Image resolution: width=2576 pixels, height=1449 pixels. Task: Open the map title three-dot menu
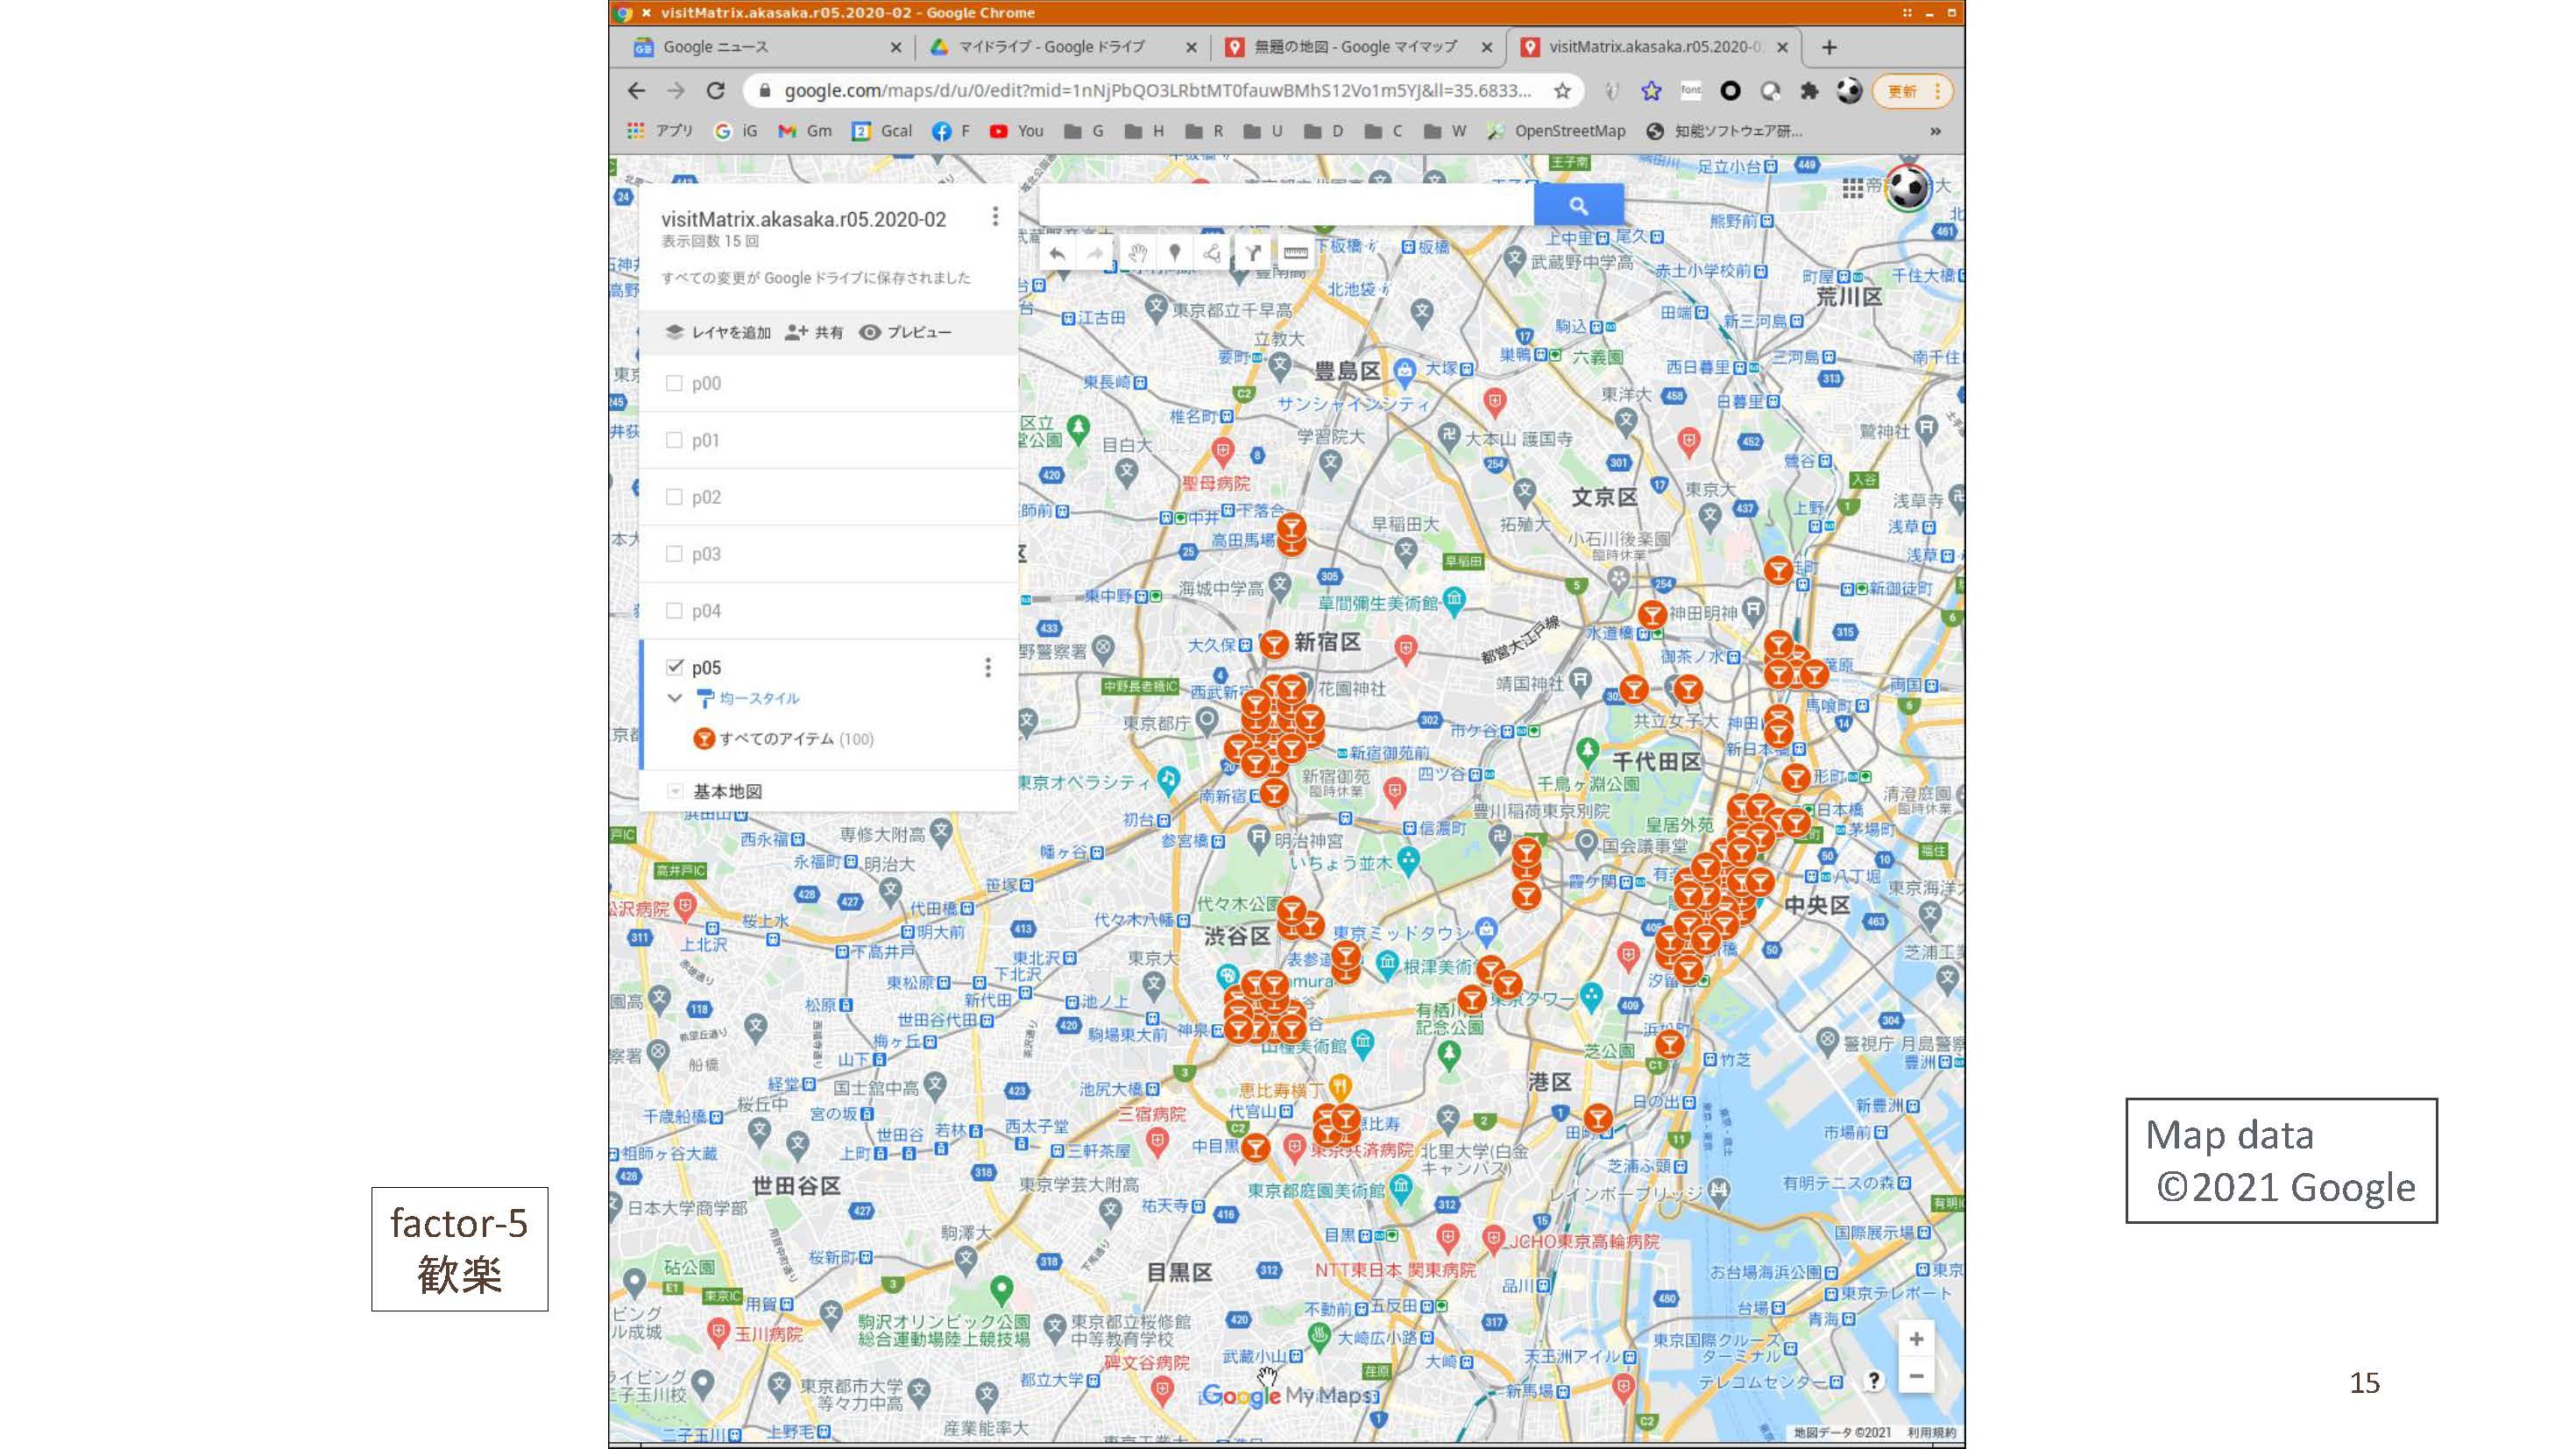pyautogui.click(x=994, y=217)
